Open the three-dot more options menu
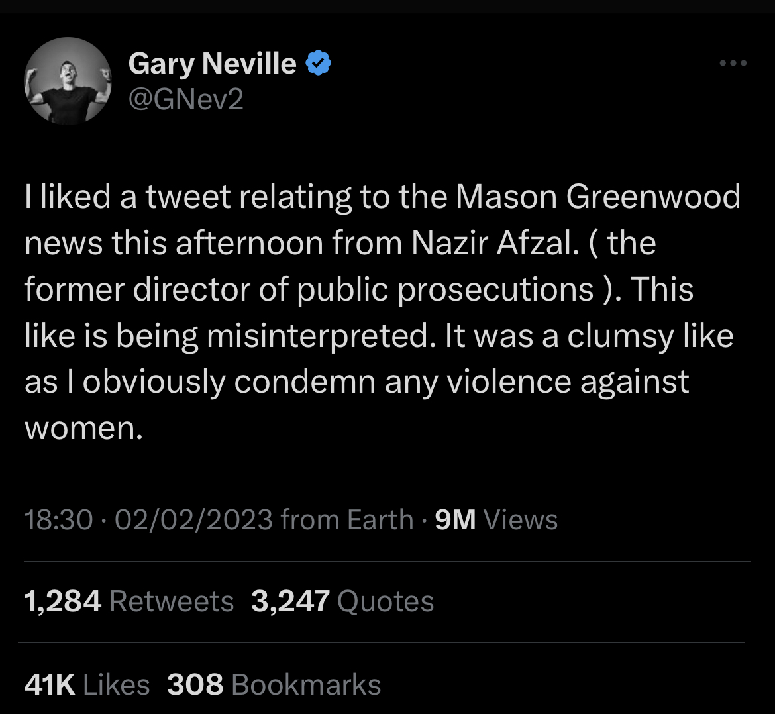 (733, 64)
